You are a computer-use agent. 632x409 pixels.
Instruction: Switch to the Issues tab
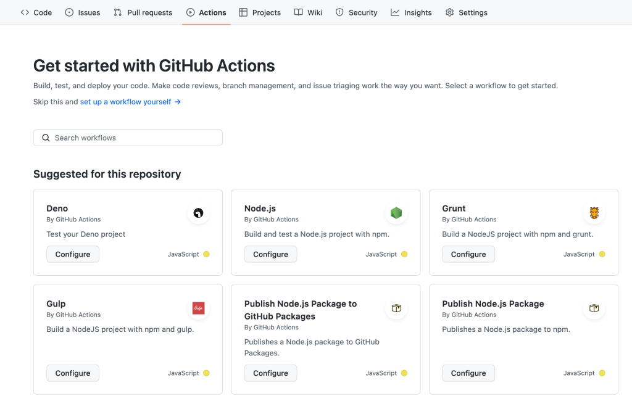[x=83, y=12]
